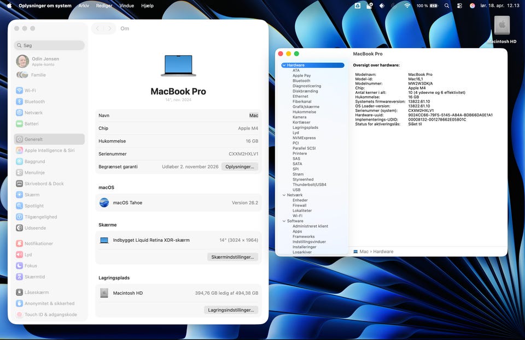525x340 pixels.
Task: Click Lagringsindstillinger... button
Action: pos(231,310)
